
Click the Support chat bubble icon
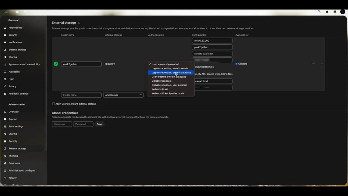[5, 119]
